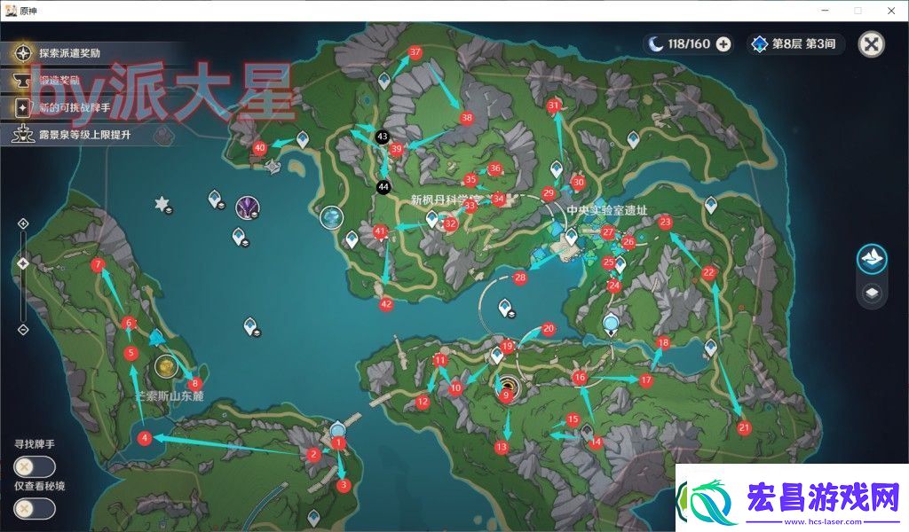The image size is (909, 532).
Task: Click the 原神 app icon in the title bar
Action: point(10,11)
